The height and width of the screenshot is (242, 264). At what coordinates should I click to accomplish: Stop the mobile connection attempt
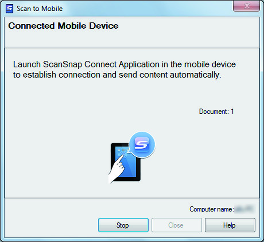click(x=123, y=225)
